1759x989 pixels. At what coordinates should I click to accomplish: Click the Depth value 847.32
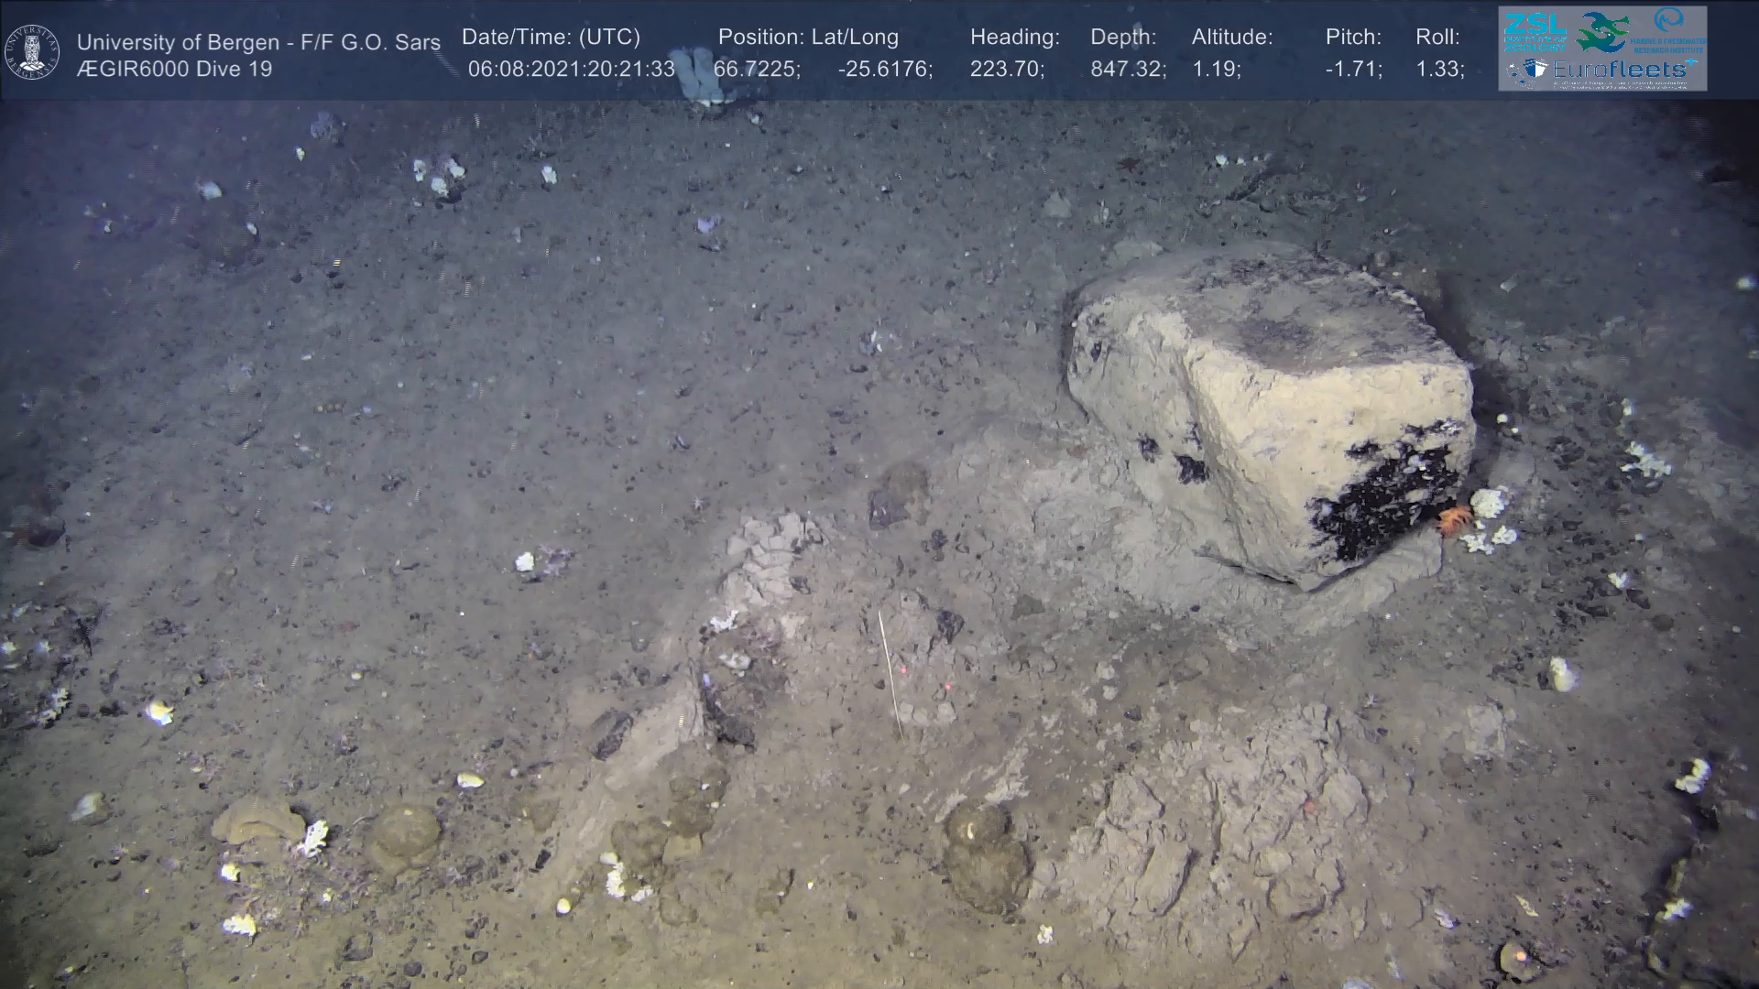click(1128, 69)
